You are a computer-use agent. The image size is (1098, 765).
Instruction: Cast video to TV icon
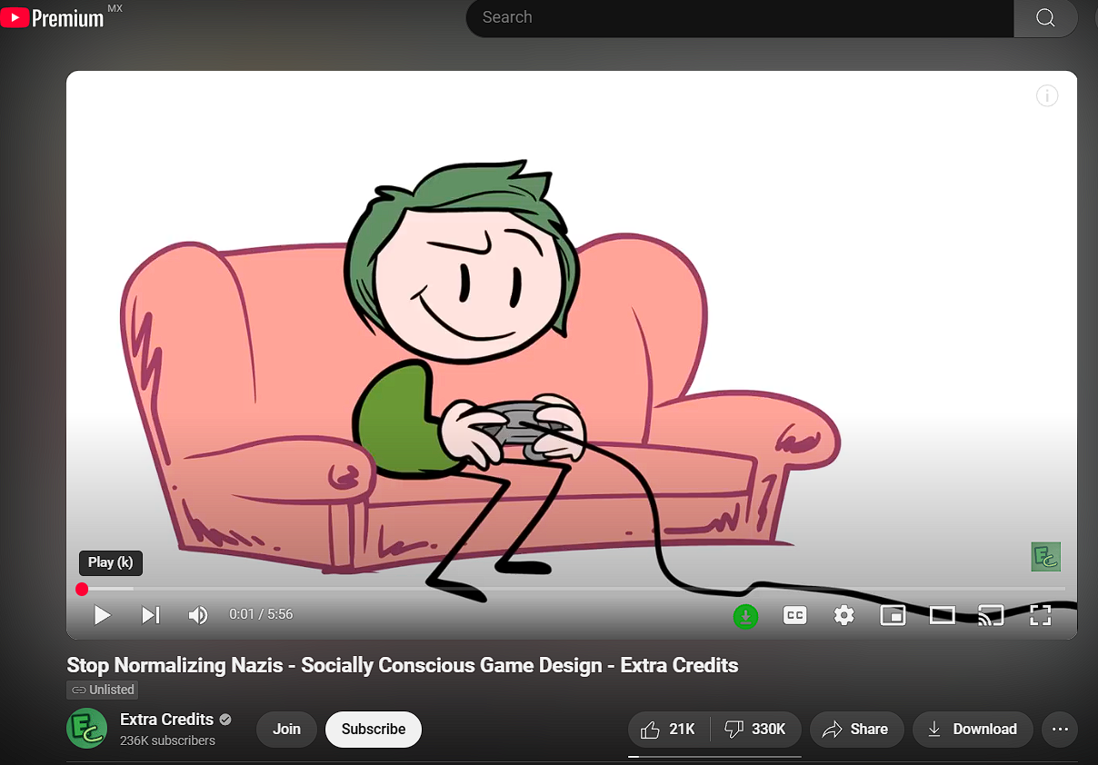tap(991, 615)
